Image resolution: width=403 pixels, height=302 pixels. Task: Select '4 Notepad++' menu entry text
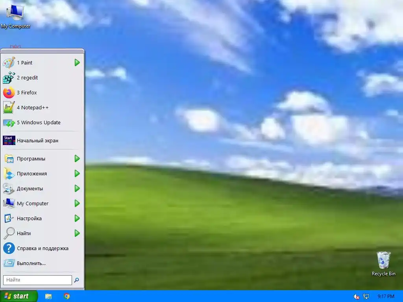click(33, 108)
